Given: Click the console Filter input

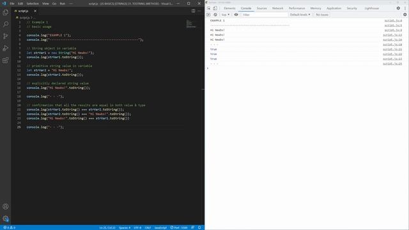Looking at the screenshot, I should pyautogui.click(x=265, y=15).
